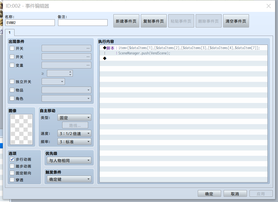
Task: Check the 固定朝向 option
Action: click(12, 173)
